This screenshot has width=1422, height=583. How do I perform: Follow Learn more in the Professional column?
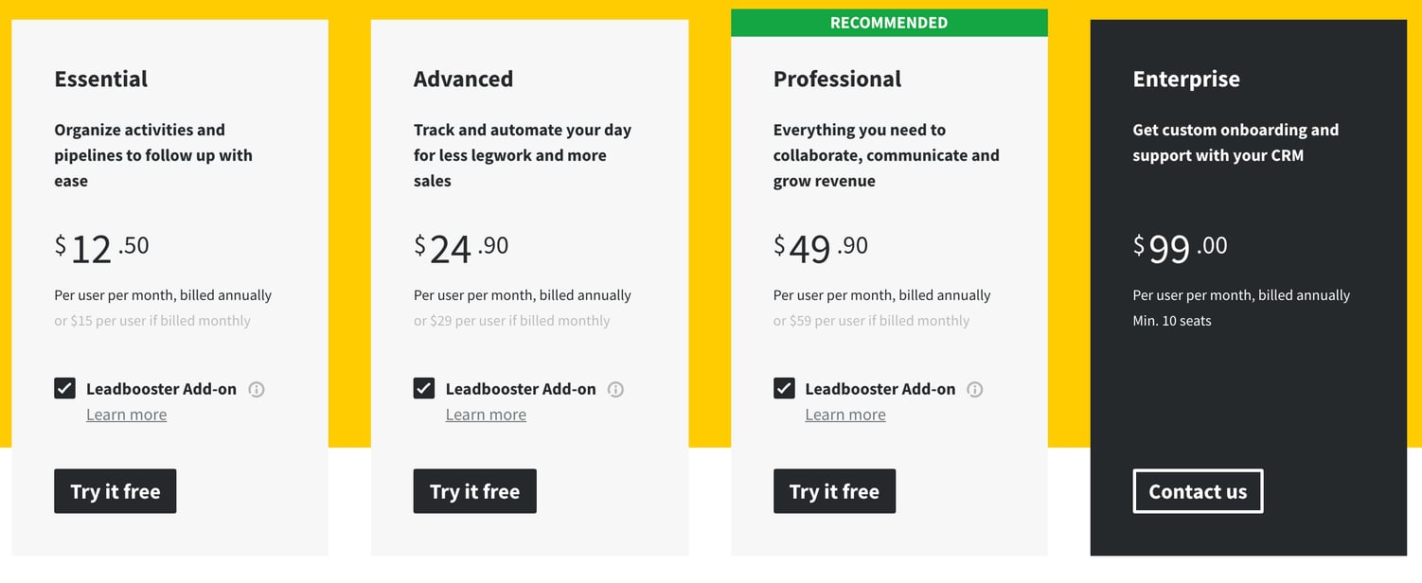845,415
